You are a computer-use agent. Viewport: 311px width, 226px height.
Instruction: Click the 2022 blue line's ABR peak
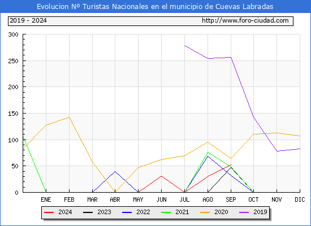click(x=115, y=172)
